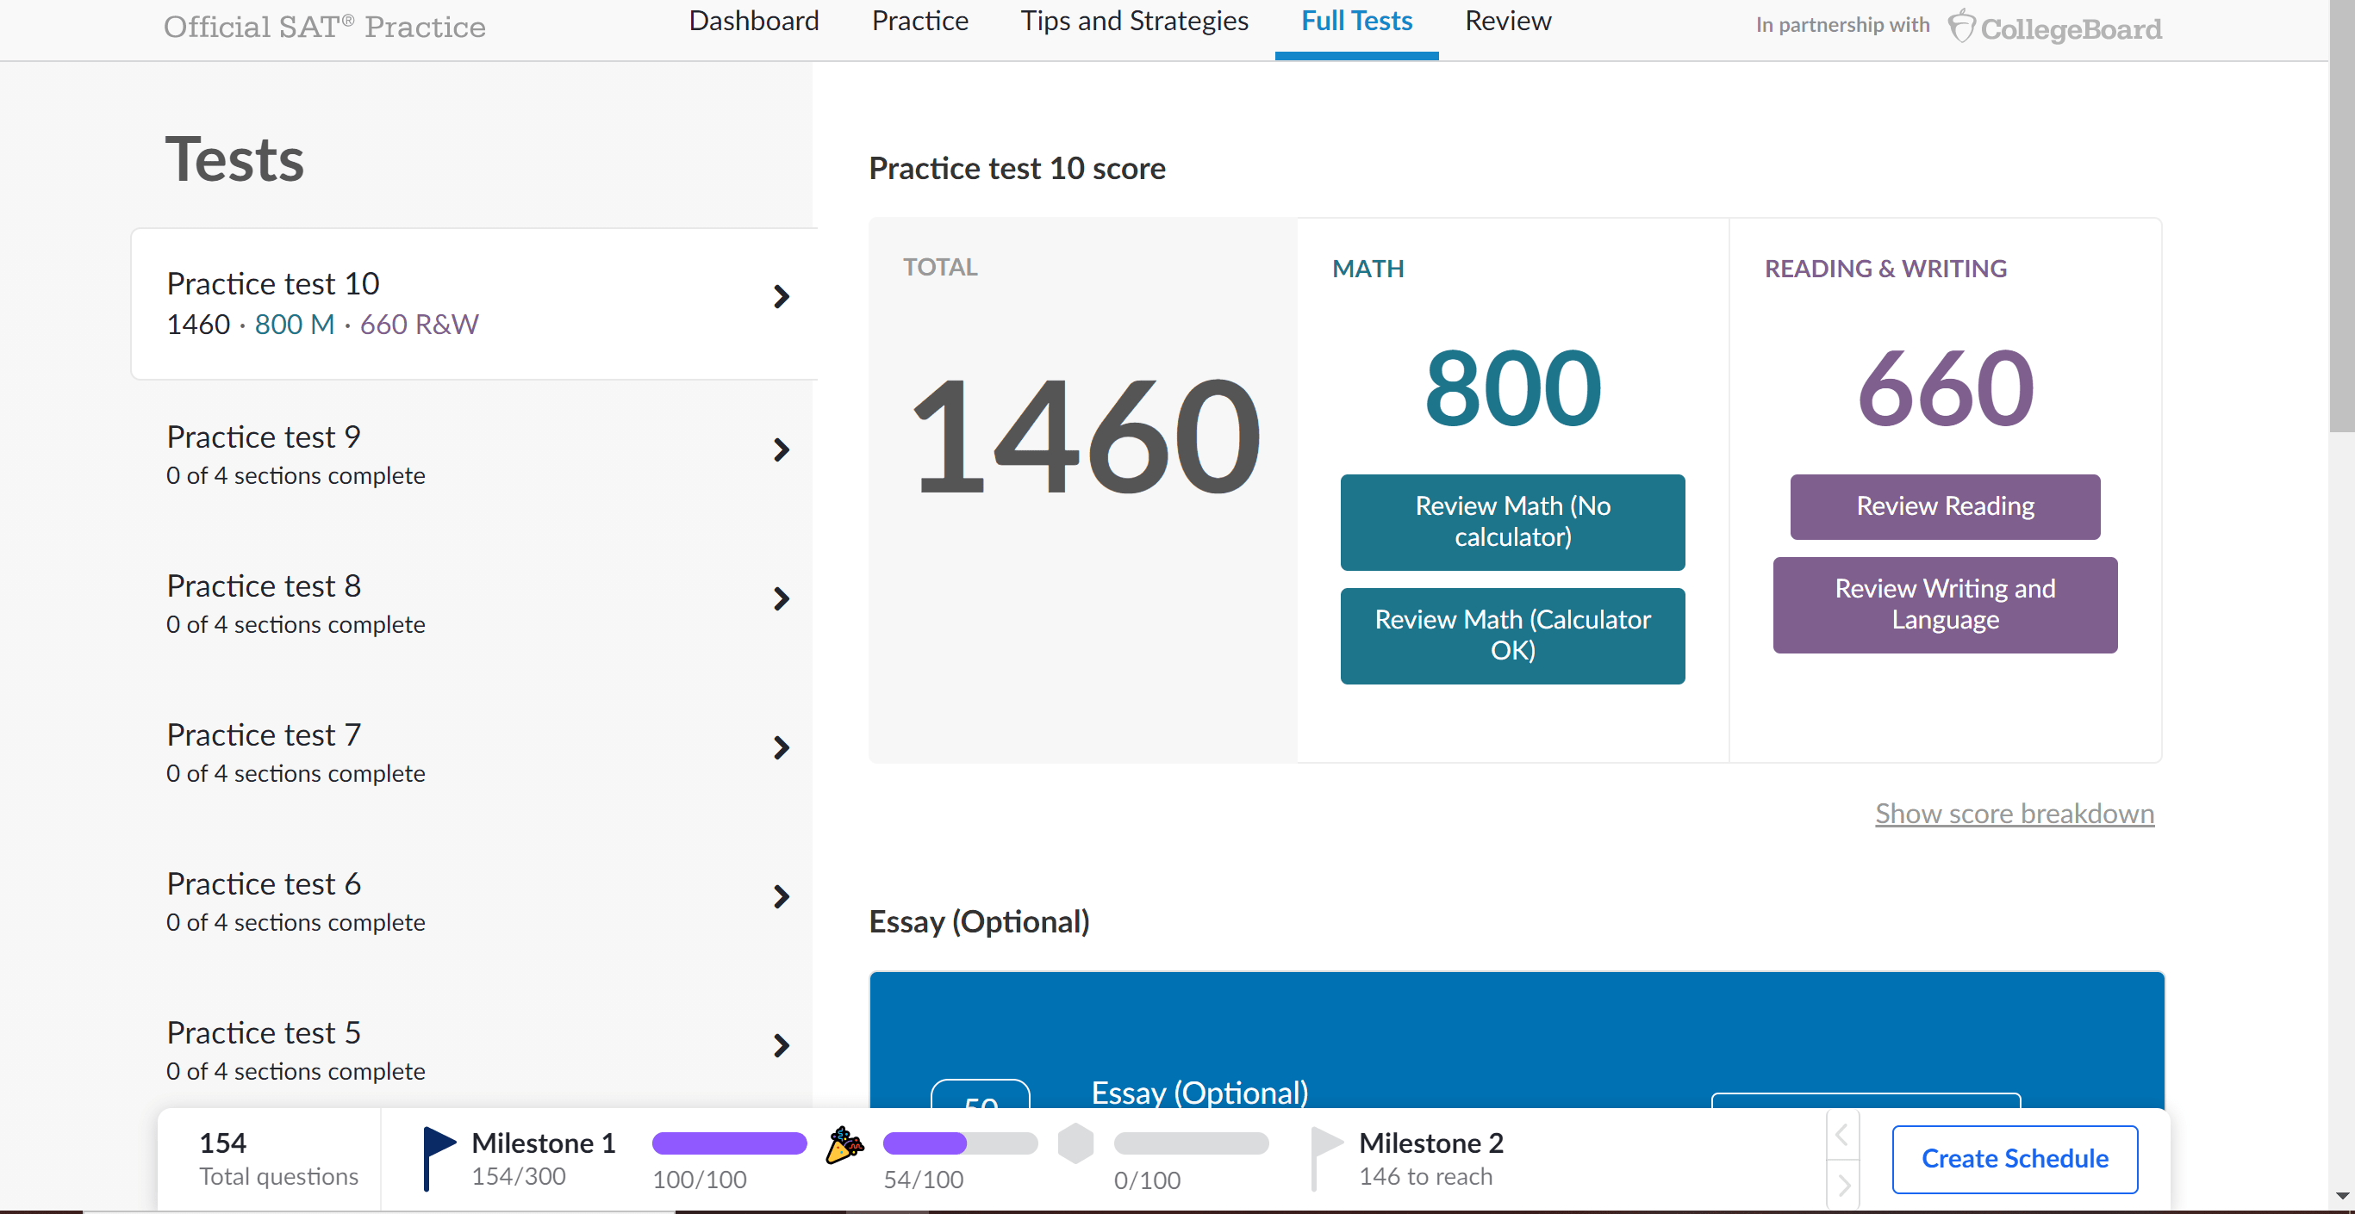This screenshot has width=2355, height=1214.
Task: Expand Practice test 6 chevron
Action: [x=781, y=897]
